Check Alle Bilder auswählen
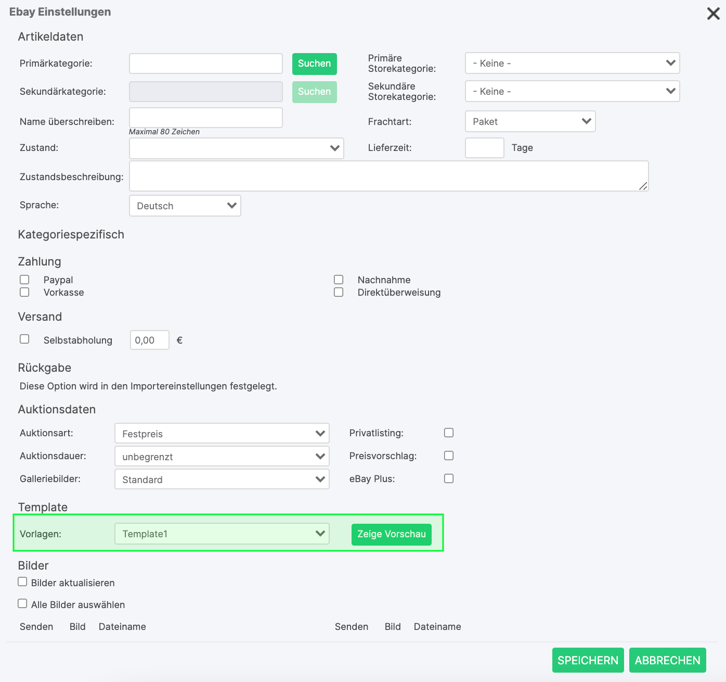Viewport: 726px width, 682px height. coord(22,603)
